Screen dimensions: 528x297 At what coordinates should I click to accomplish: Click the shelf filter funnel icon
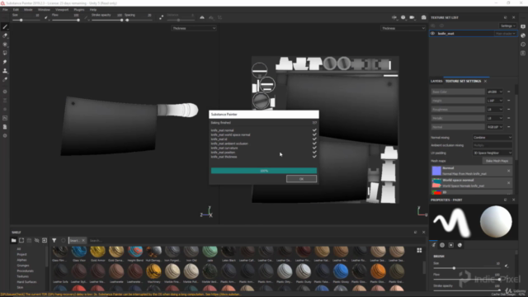coord(54,240)
